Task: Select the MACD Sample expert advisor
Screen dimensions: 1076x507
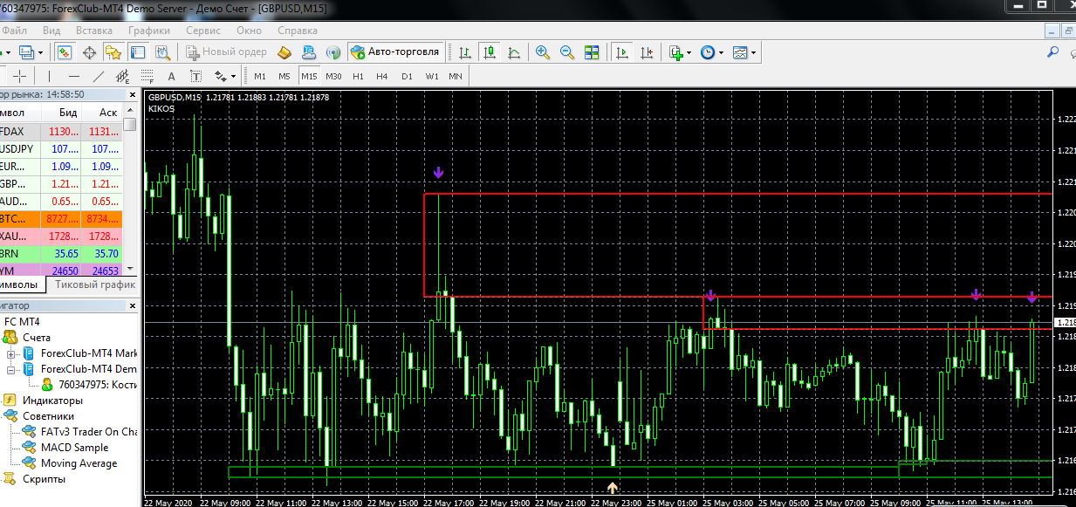Action: click(74, 448)
